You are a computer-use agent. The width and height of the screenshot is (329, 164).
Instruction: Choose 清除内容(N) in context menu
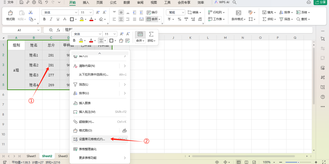[100, 66]
